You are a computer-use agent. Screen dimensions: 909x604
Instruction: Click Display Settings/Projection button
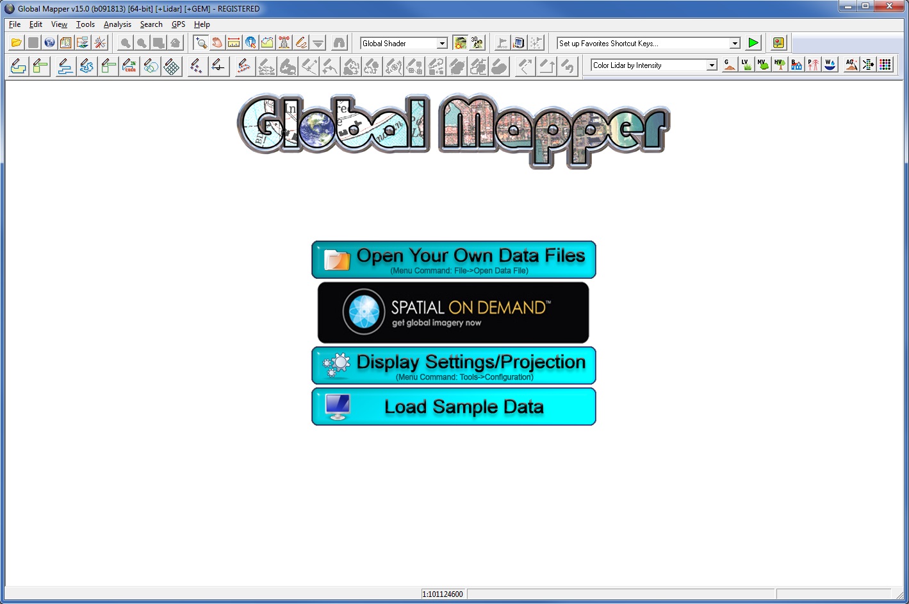point(454,365)
